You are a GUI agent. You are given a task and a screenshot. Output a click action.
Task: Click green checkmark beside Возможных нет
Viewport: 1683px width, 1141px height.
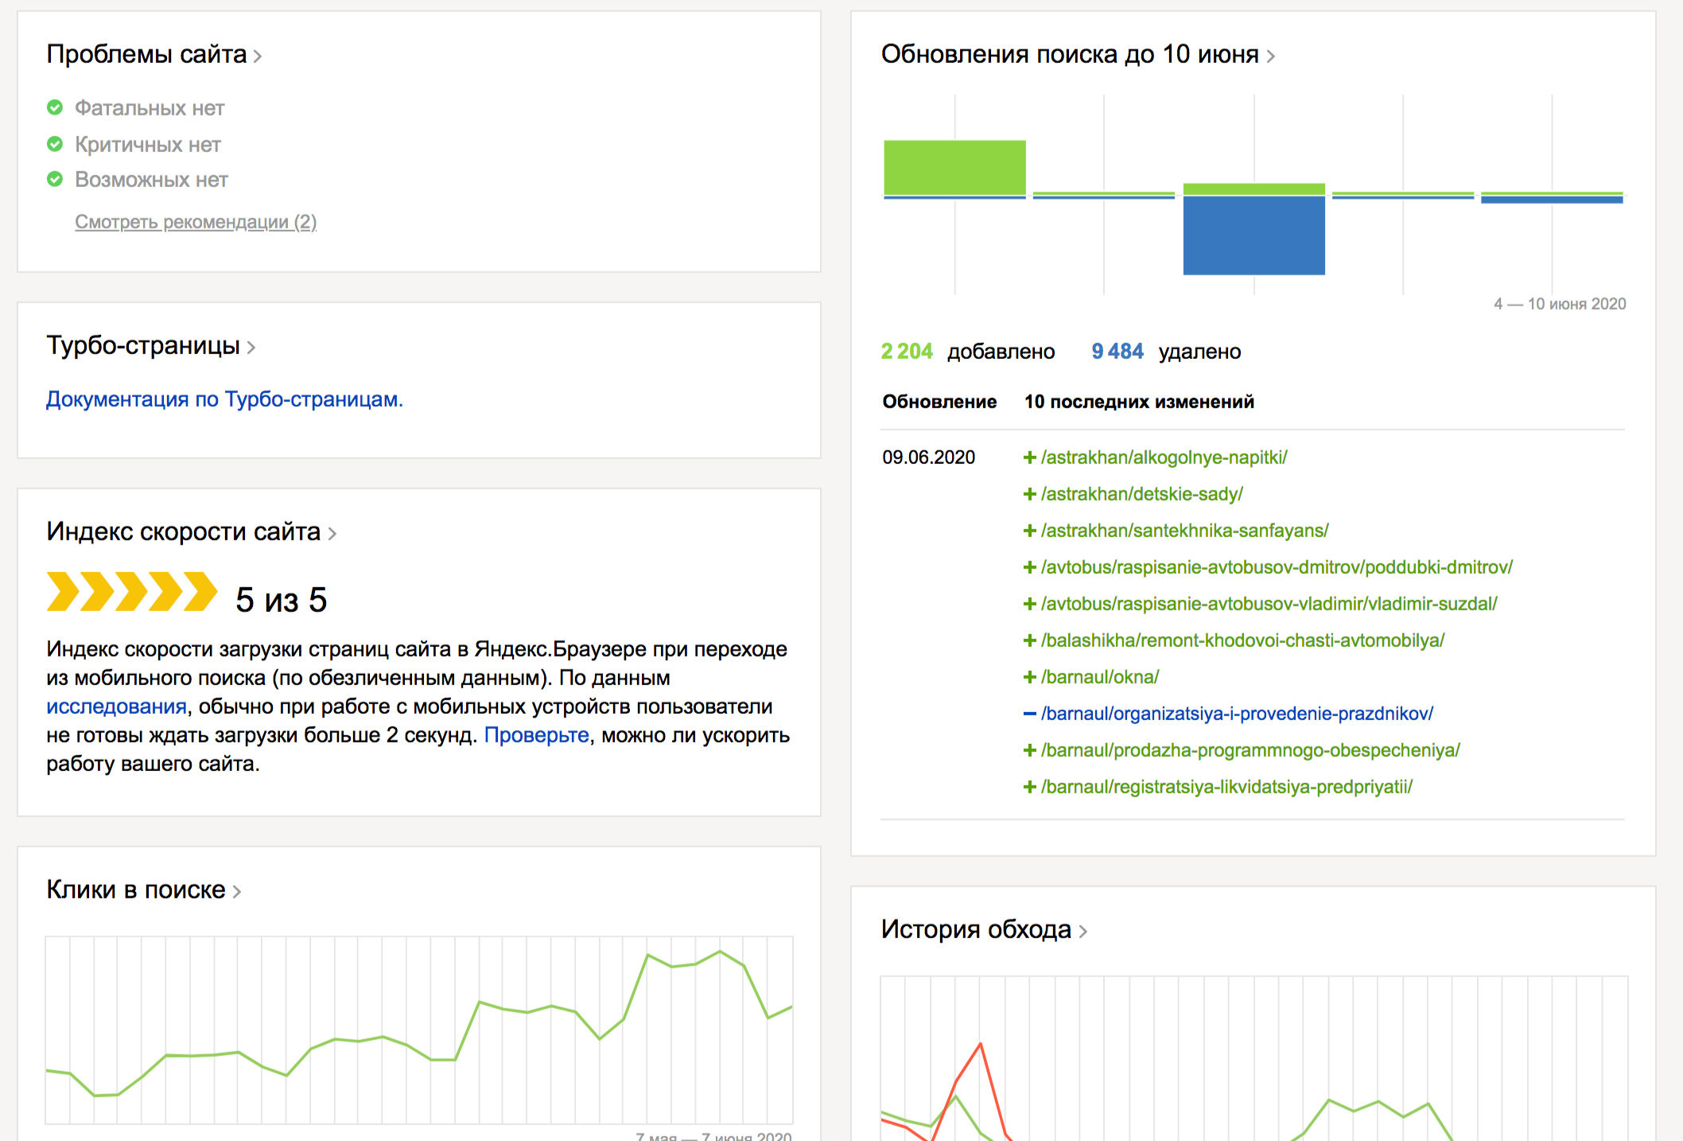click(x=55, y=179)
